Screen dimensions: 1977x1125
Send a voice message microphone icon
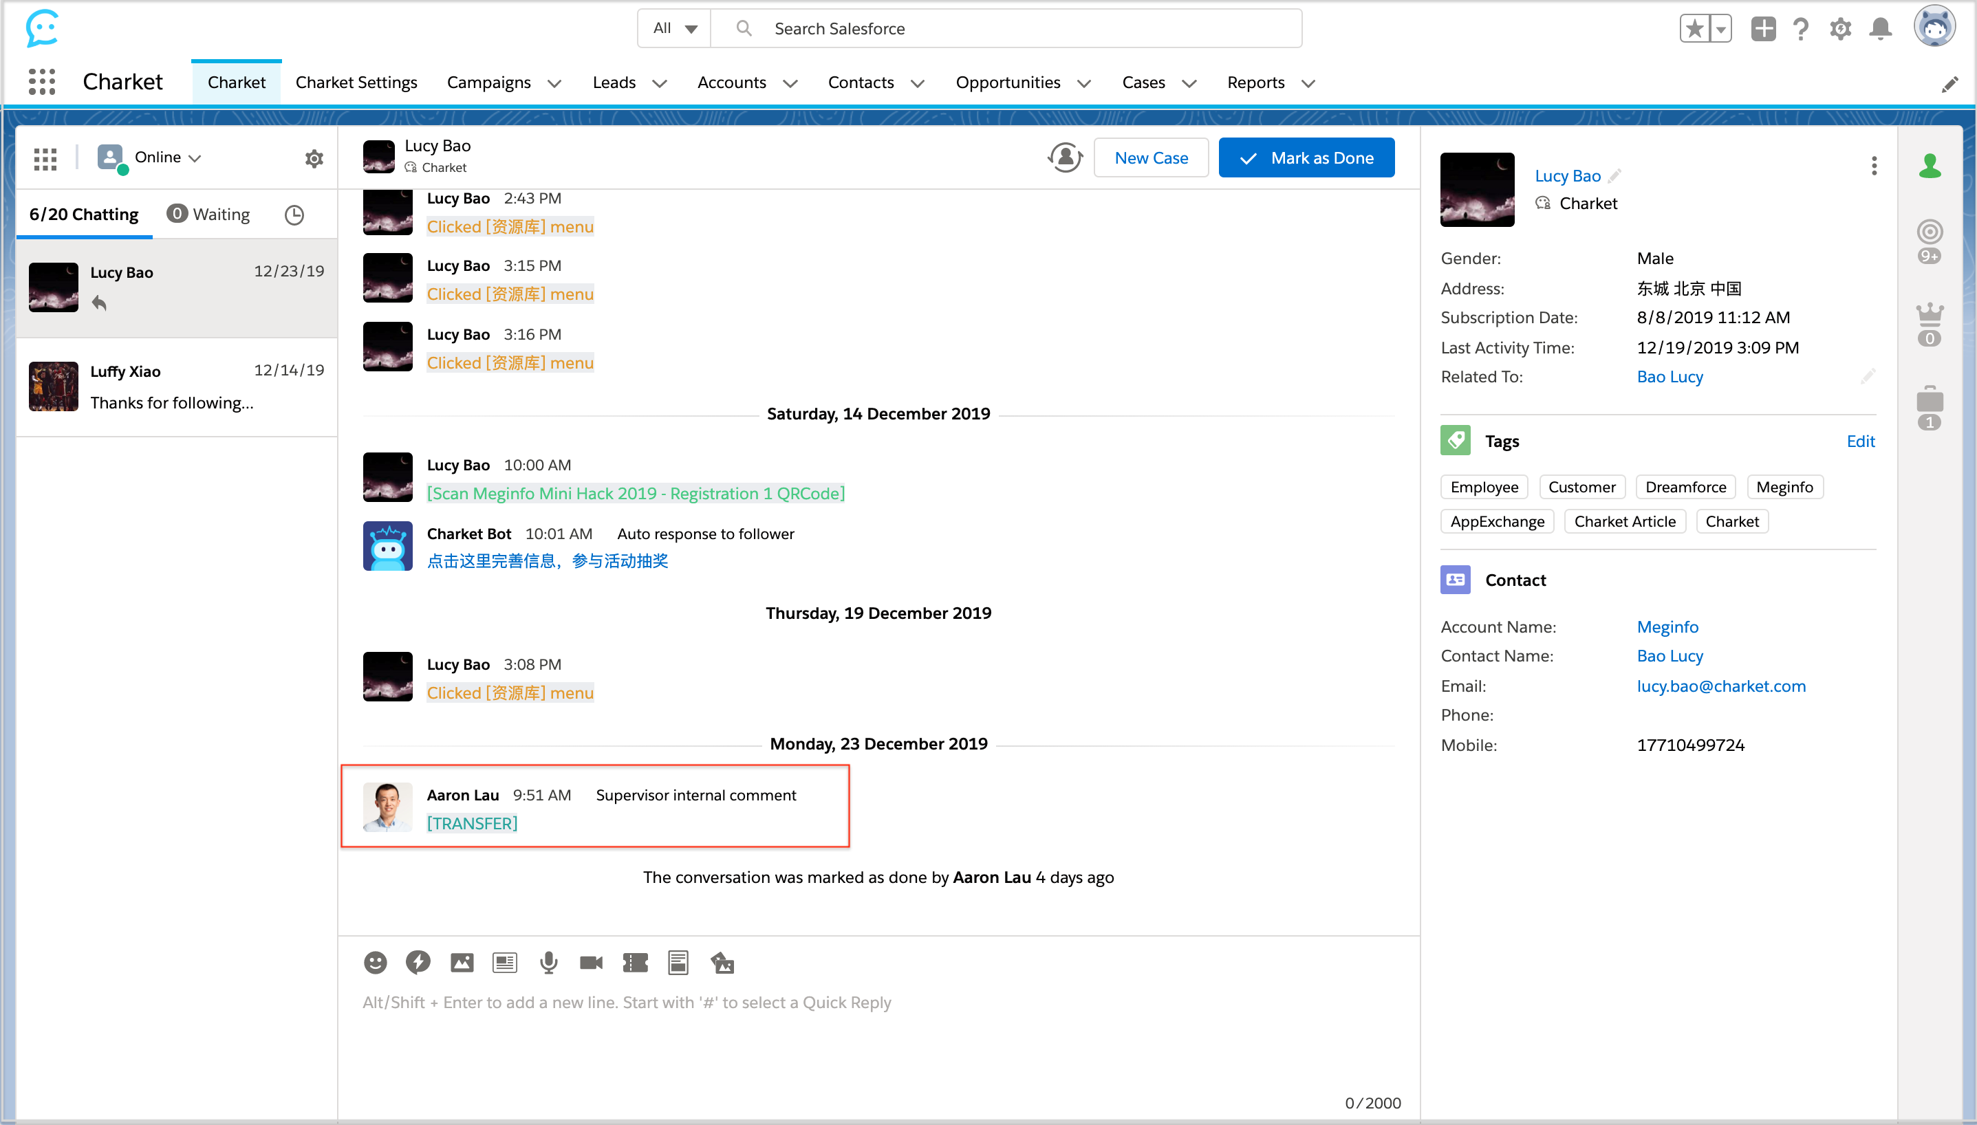[548, 962]
